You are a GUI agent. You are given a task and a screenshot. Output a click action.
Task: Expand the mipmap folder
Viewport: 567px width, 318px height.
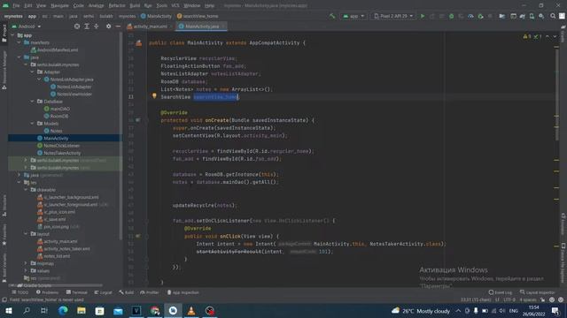pos(26,263)
